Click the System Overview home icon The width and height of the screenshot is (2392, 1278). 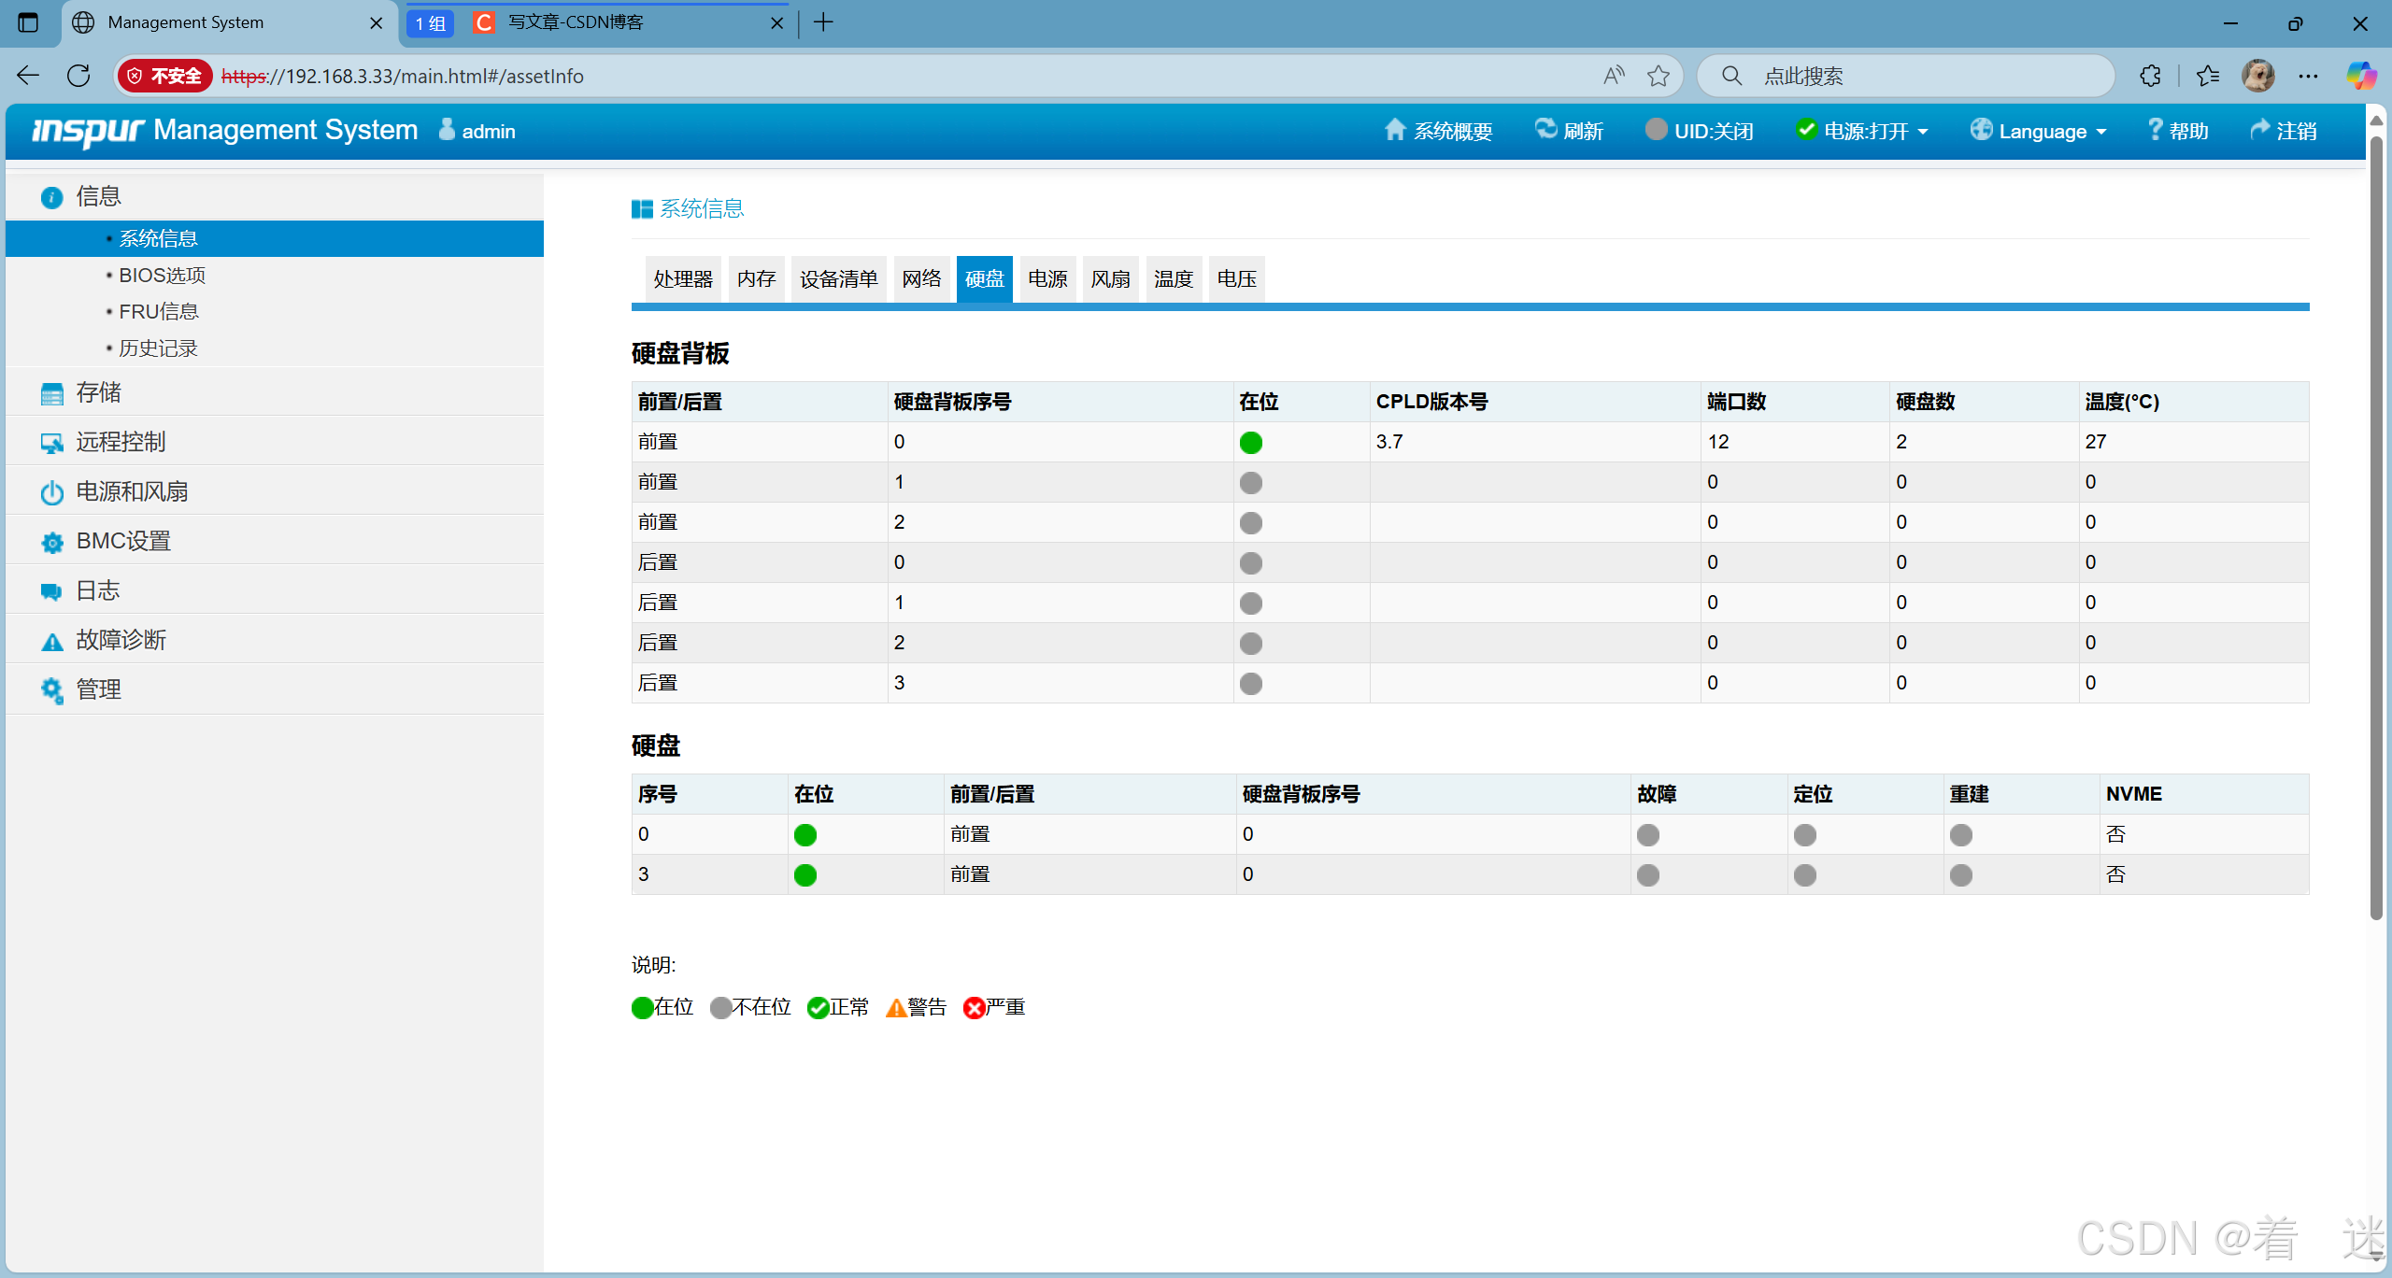1394,130
